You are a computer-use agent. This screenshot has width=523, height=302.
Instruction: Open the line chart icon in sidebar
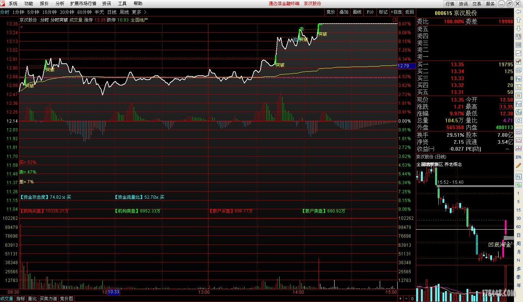pos(518,53)
